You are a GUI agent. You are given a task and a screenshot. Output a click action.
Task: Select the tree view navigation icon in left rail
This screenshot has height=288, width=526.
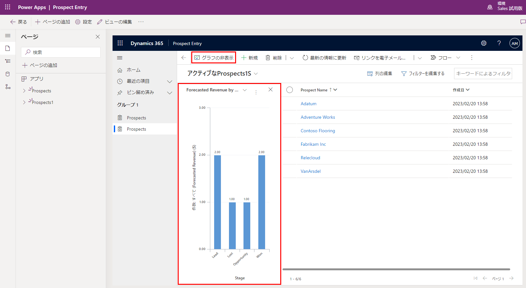pos(8,61)
